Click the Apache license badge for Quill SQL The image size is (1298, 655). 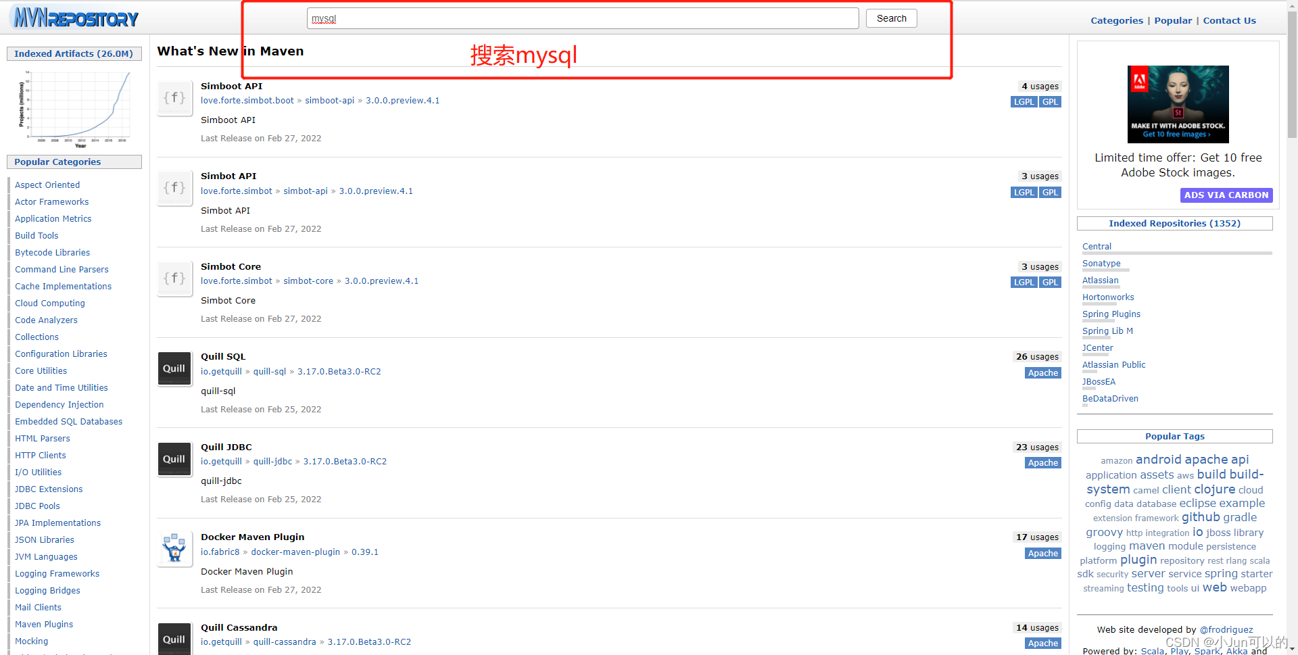coord(1043,373)
